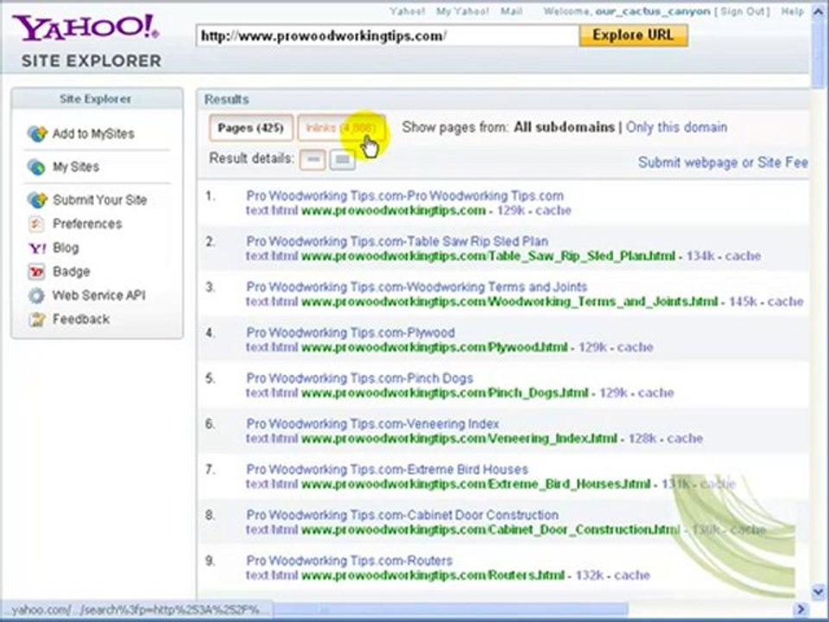Open cache link for homepage result

pos(553,211)
